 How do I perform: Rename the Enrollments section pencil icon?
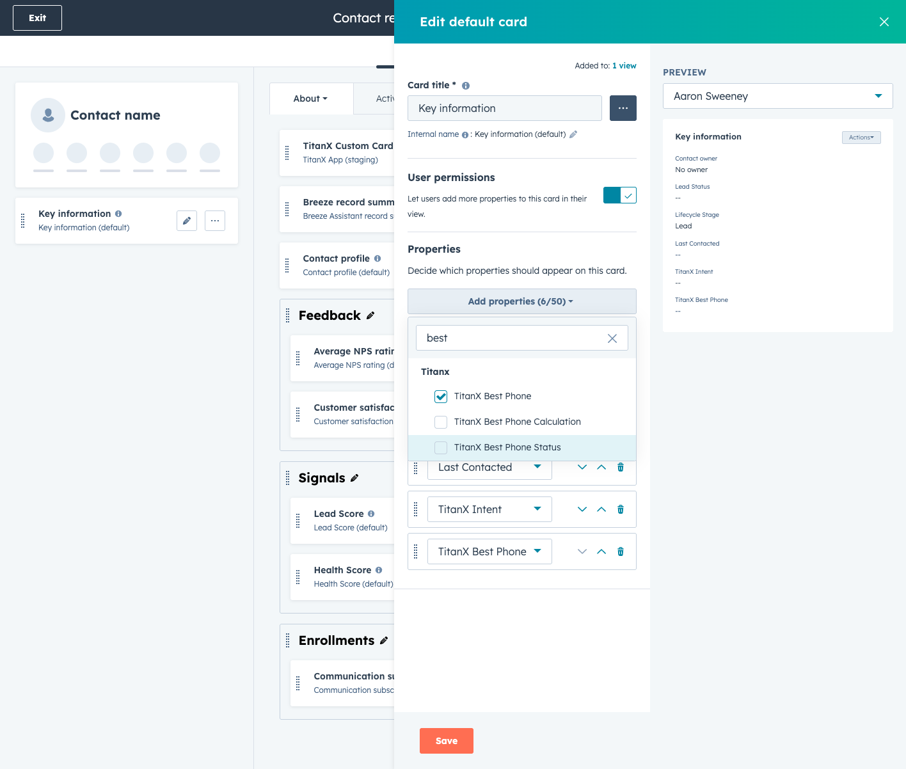pyautogui.click(x=384, y=641)
